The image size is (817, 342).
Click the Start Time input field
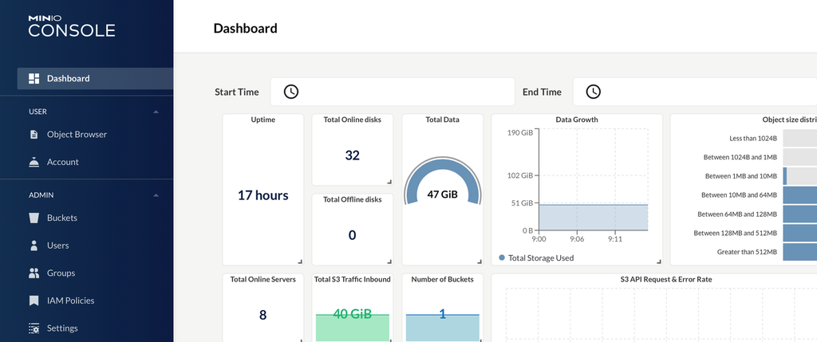click(393, 92)
